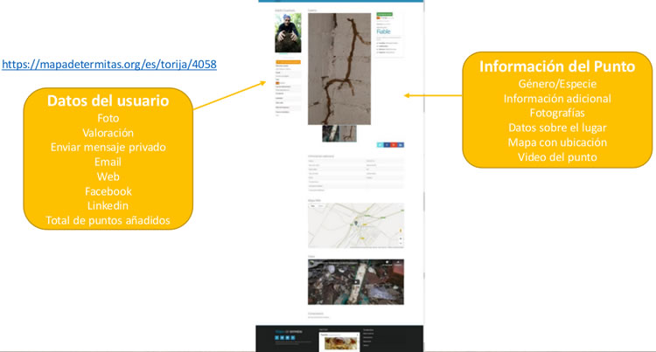
Task: Click the Twitter share icon below gallery
Action: point(380,144)
